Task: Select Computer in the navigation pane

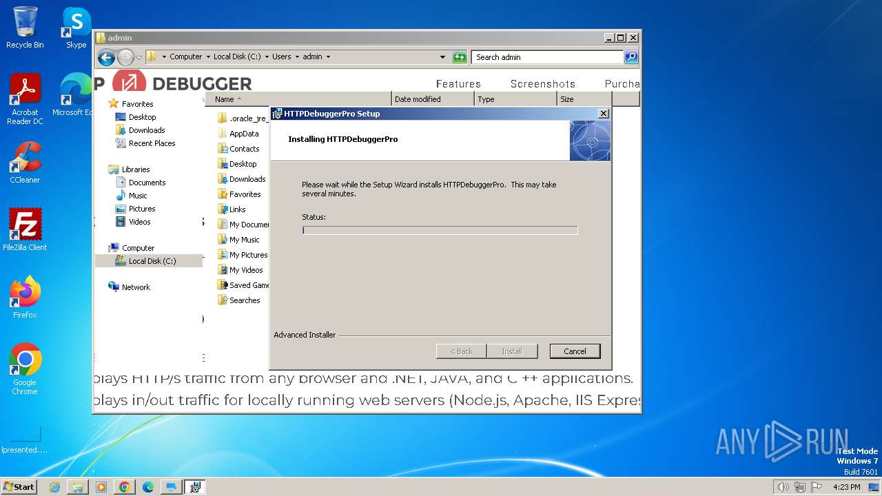Action: coord(132,248)
